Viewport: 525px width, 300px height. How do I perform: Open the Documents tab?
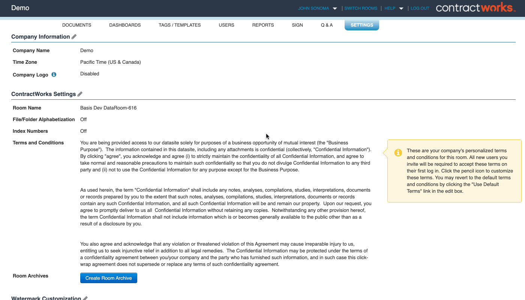coord(76,25)
